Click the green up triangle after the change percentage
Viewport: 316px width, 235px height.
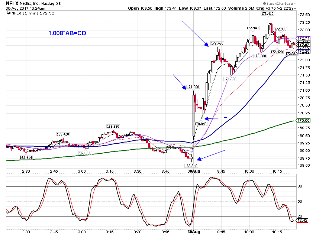pos(295,9)
